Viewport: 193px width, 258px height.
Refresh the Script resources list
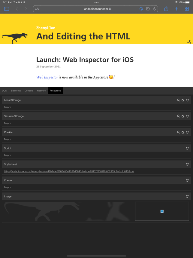187,148
